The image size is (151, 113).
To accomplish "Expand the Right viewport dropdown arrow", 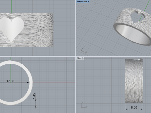I will (x=83, y=58).
